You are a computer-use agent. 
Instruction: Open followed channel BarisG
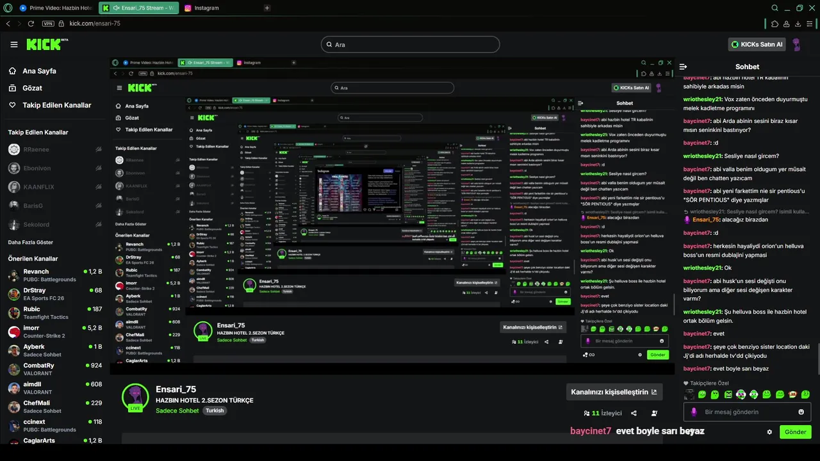(54, 206)
